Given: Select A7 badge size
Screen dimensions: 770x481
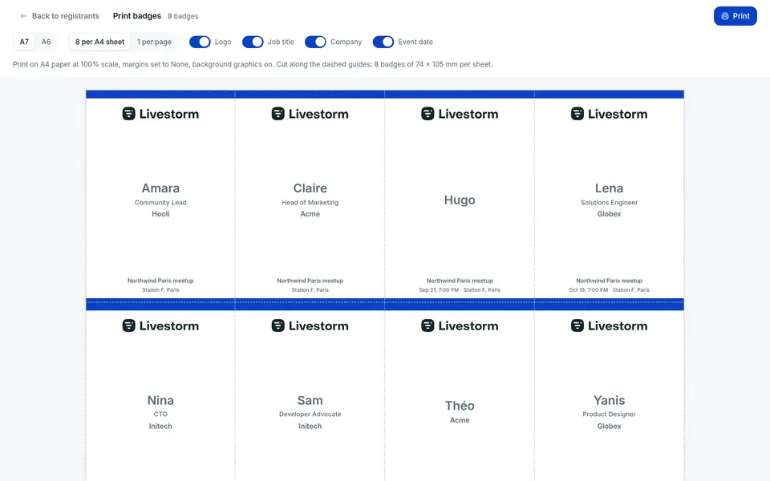Looking at the screenshot, I should coord(24,42).
